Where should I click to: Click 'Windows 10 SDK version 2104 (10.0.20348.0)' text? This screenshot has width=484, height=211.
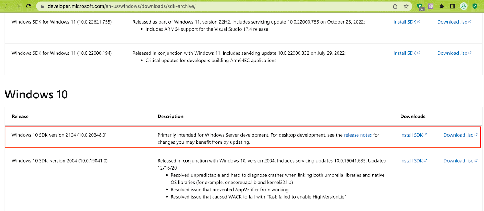(x=59, y=135)
